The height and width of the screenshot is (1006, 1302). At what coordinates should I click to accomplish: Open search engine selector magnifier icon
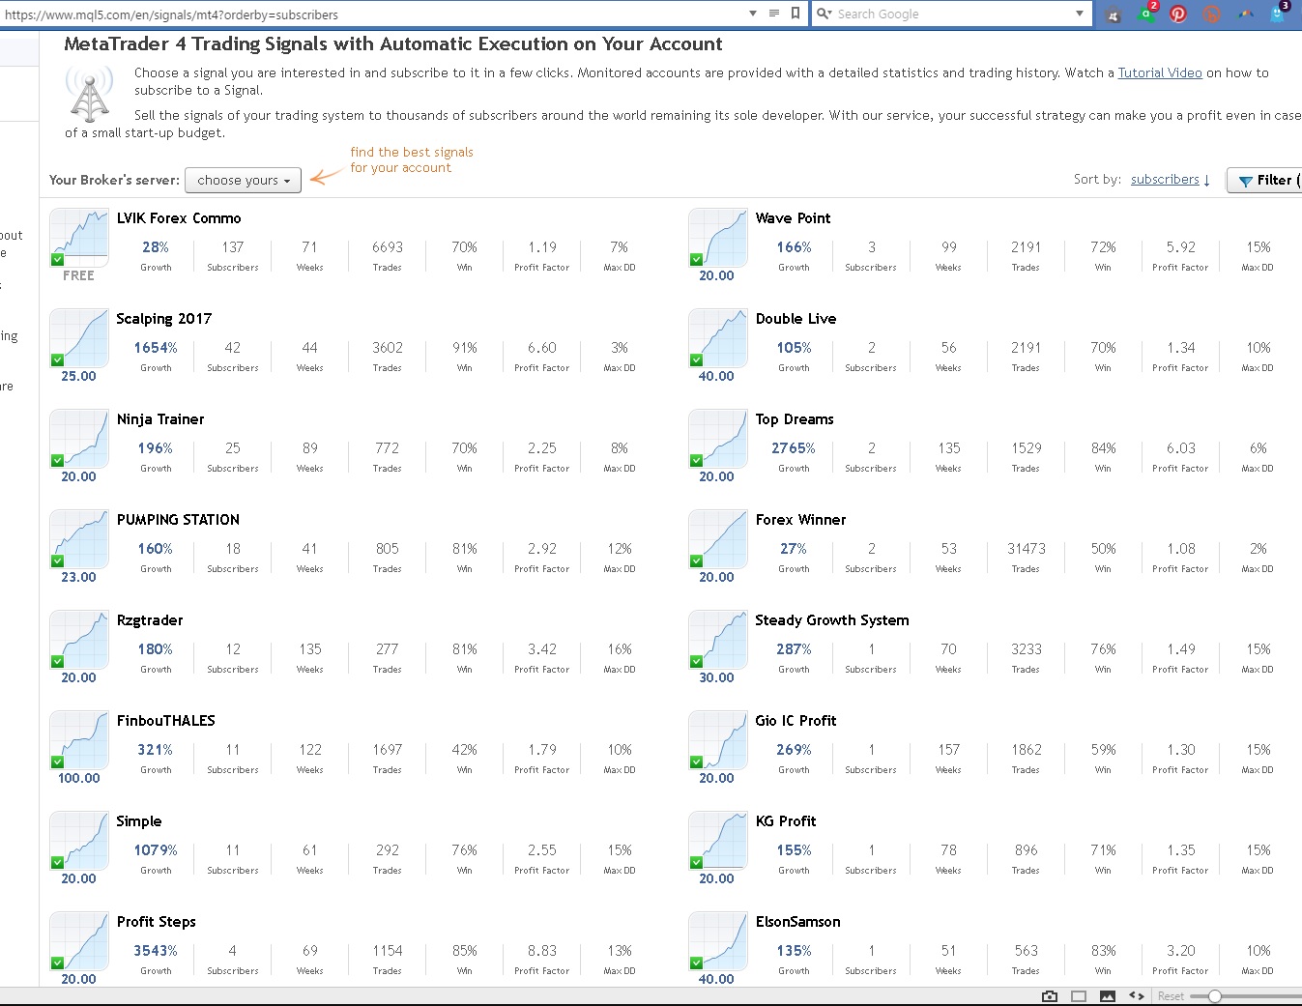click(x=824, y=14)
